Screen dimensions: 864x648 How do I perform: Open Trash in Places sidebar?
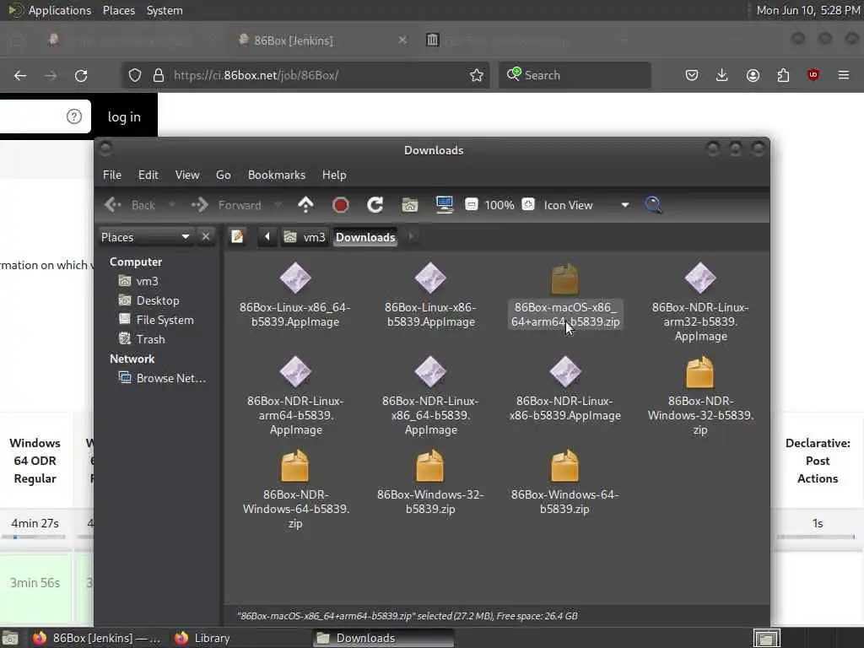(142, 339)
